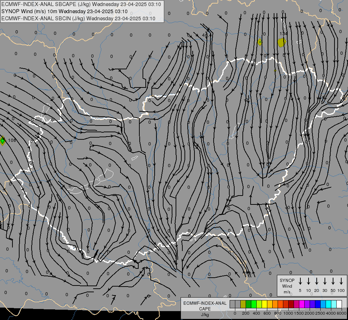Select the bright green CAPE legend swatch
Viewport: 348px width, 320px height.
(254, 304)
